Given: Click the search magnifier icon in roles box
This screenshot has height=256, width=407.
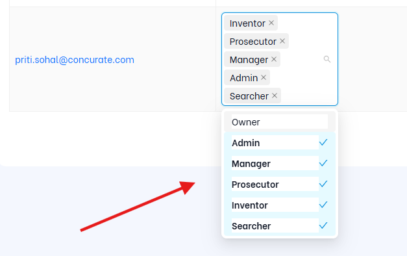Looking at the screenshot, I should coord(327,59).
